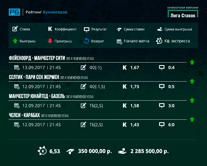The width and height of the screenshot is (207, 166).
Task: Click the pencil icon in Манчестер Юнайтед row
Action: 83,105
